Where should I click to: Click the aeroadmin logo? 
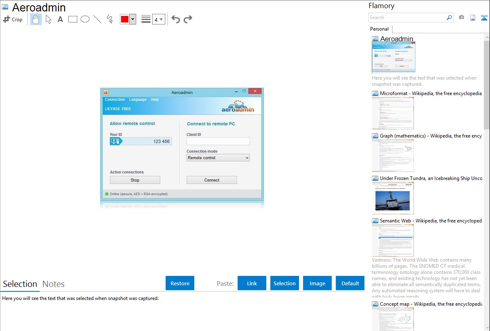pyautogui.click(x=238, y=107)
